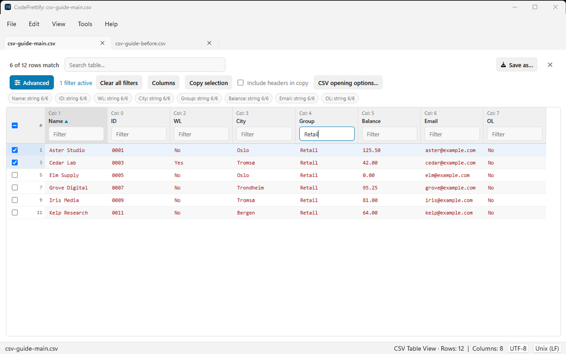This screenshot has height=354, width=566.
Task: Click Clear all filters
Action: 119,83
